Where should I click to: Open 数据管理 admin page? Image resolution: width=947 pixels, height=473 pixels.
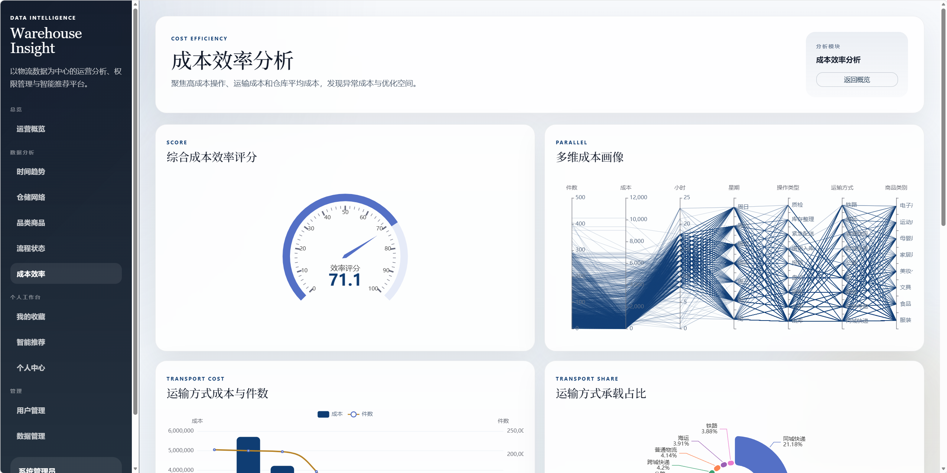pyautogui.click(x=31, y=436)
